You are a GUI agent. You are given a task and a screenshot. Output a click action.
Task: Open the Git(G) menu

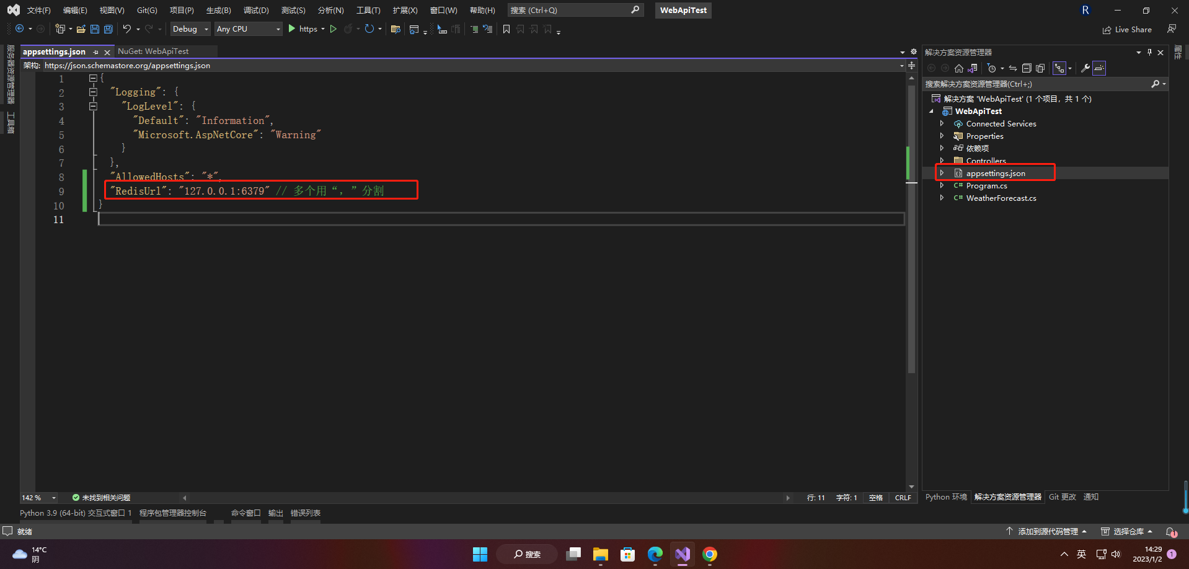[147, 11]
